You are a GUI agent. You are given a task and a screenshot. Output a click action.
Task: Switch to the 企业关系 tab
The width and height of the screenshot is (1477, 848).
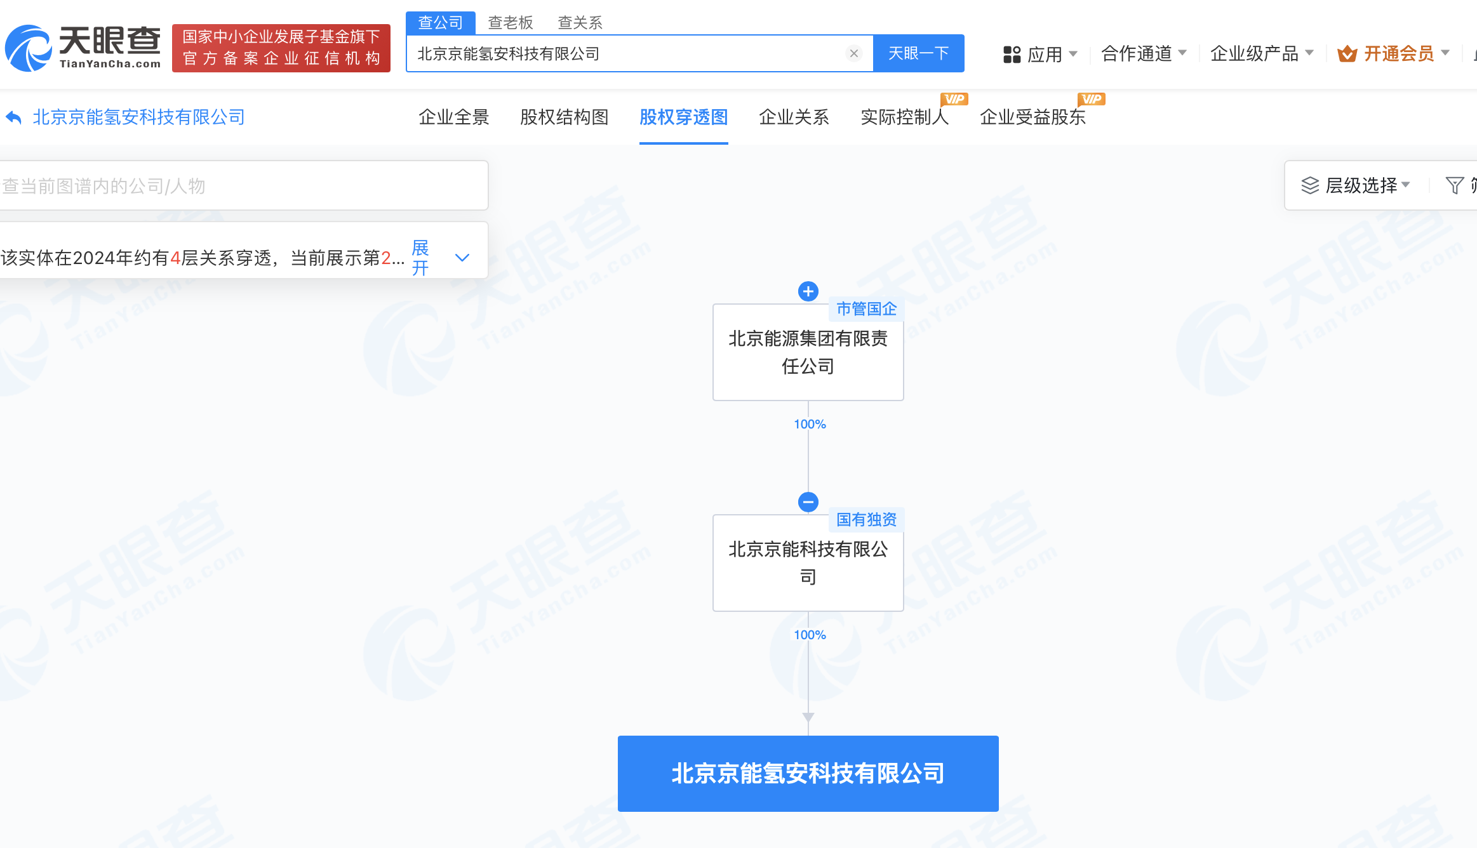pos(794,117)
